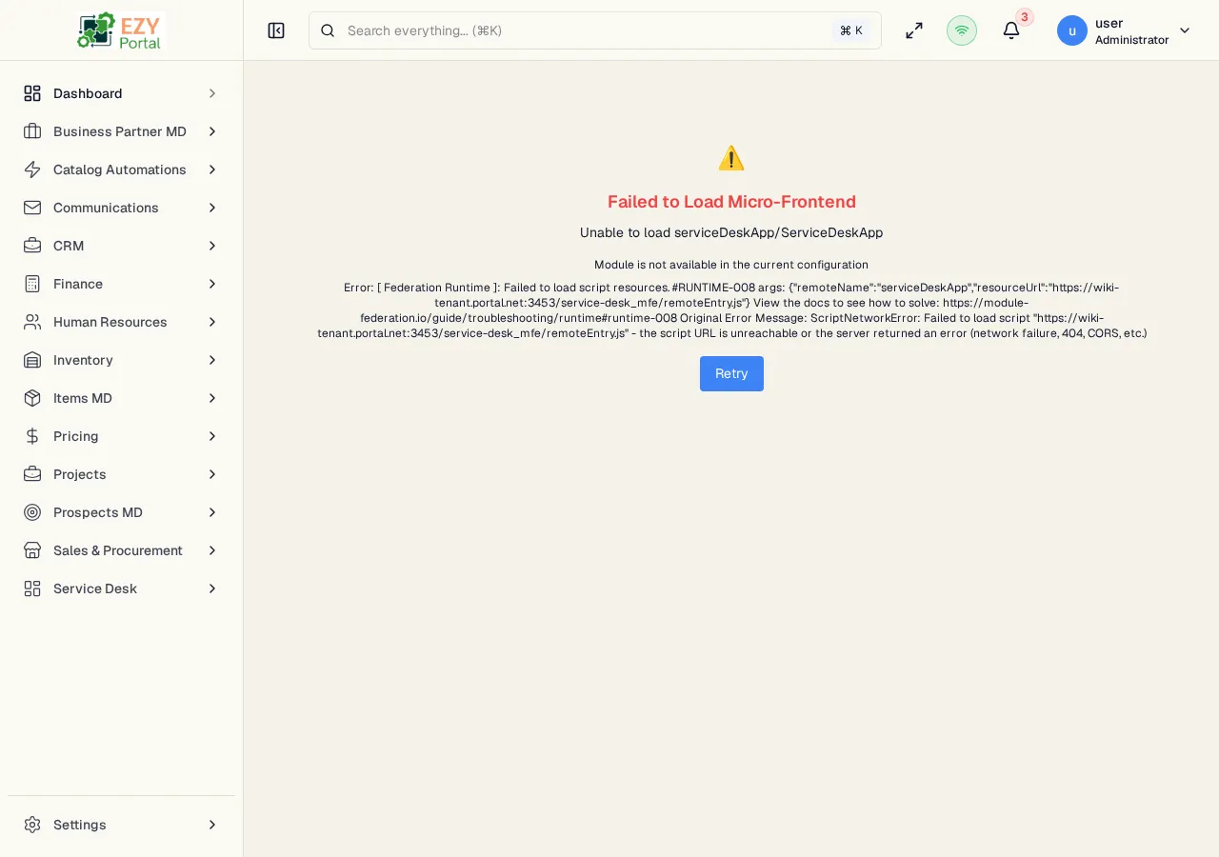This screenshot has width=1219, height=857.
Task: Open Communications menu item
Action: point(121,208)
